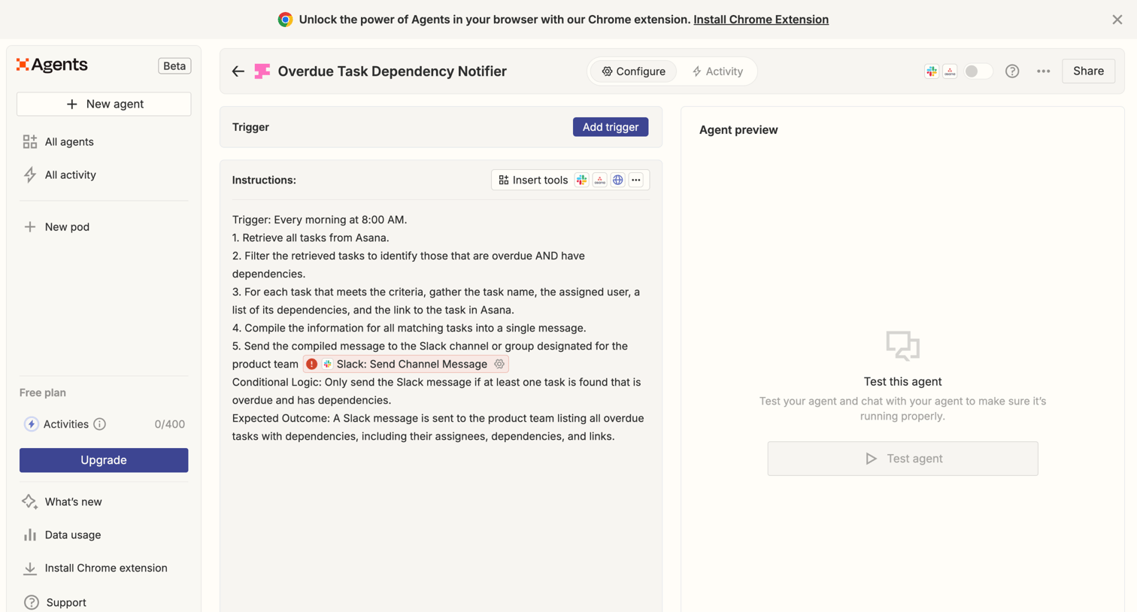The height and width of the screenshot is (612, 1137).
Task: Open Support
Action: point(66,602)
